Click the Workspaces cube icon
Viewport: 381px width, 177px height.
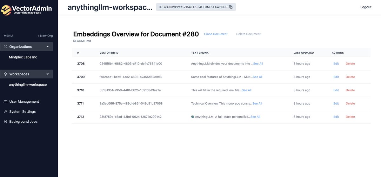pyautogui.click(x=5, y=74)
